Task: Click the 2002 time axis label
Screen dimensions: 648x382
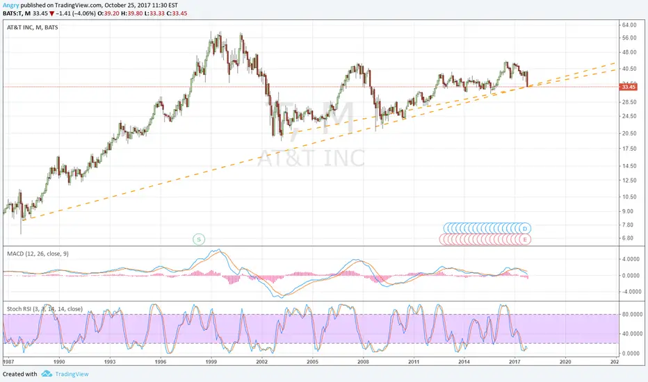Action: pyautogui.click(x=261, y=362)
